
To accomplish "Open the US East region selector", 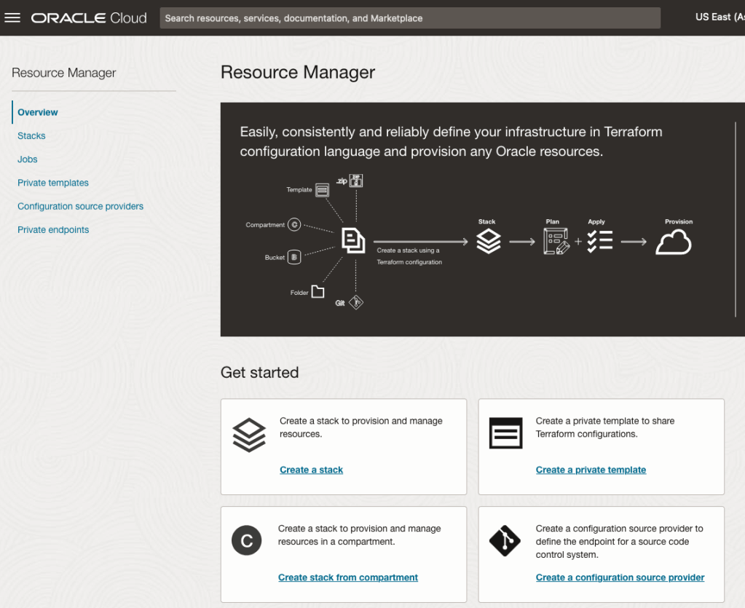I will pos(718,17).
